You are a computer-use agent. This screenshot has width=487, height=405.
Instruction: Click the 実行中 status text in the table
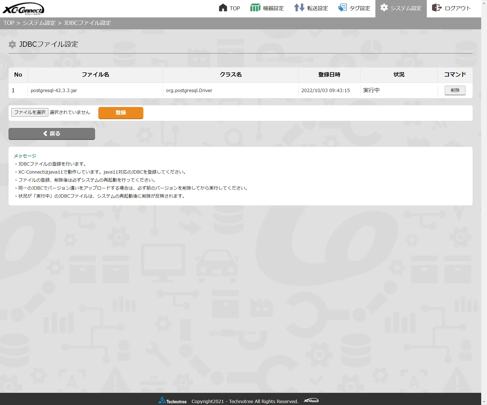(x=372, y=90)
